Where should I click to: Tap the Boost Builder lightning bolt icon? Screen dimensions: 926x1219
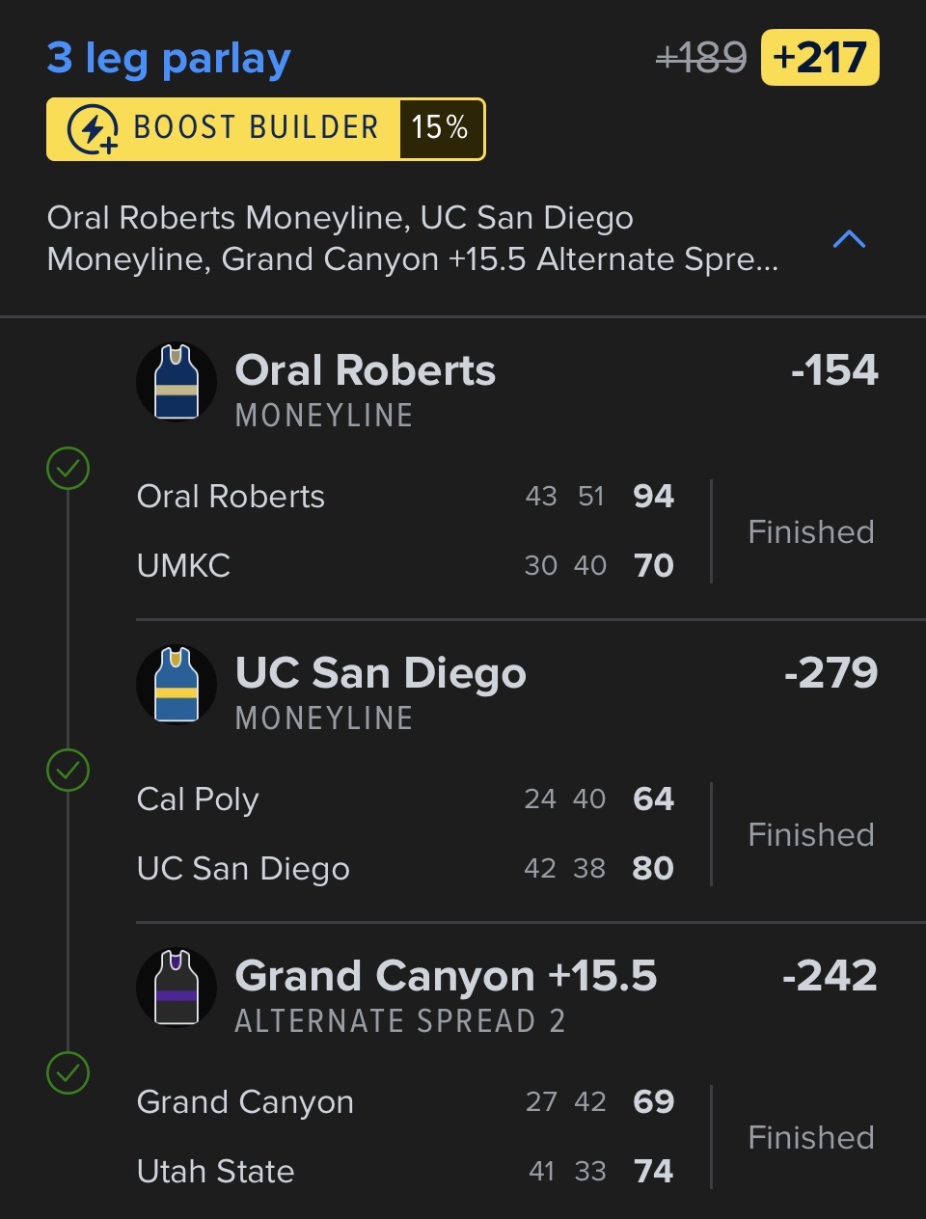93,129
